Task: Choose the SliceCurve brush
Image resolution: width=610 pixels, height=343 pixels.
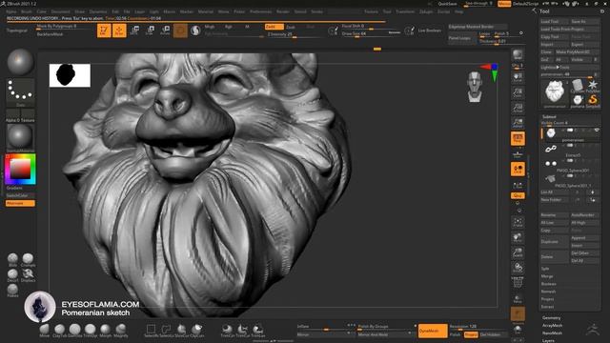Action: click(181, 331)
